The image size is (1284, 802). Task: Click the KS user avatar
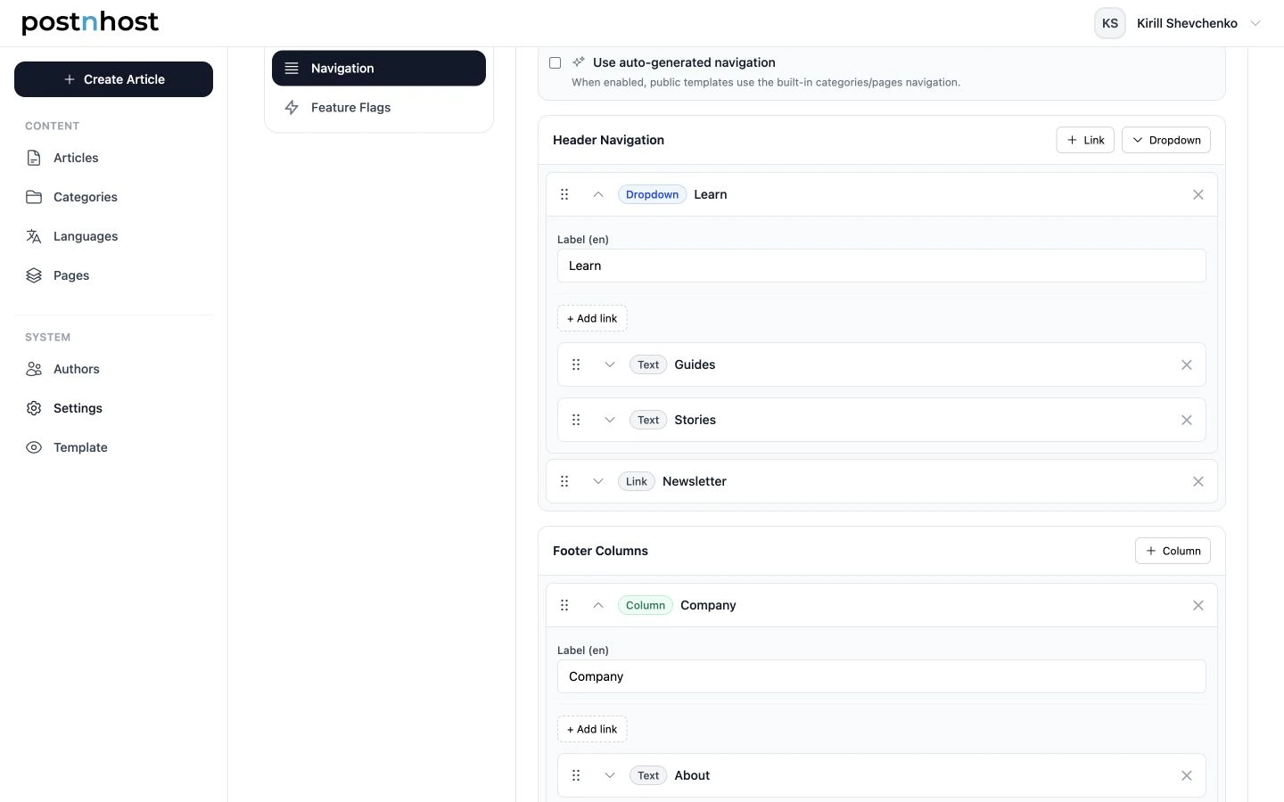point(1110,23)
